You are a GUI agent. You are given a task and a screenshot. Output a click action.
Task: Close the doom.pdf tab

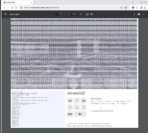pyautogui.click(x=31, y=2)
